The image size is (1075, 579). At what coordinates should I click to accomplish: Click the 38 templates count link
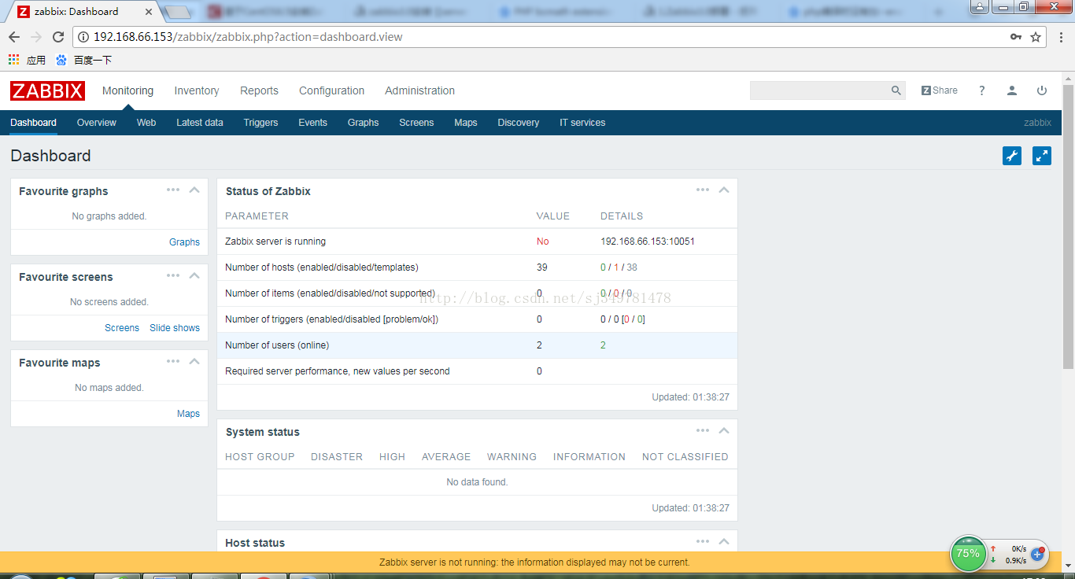tap(632, 267)
